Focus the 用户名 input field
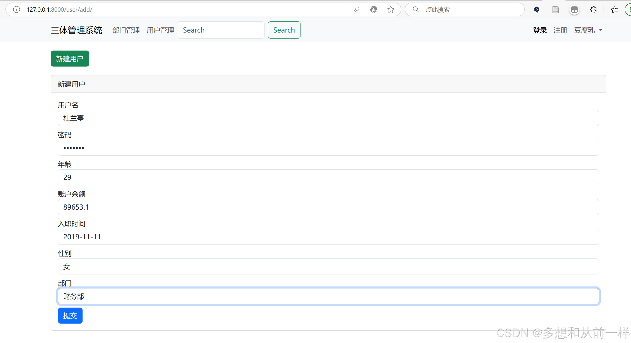Image resolution: width=631 pixels, height=343 pixels. tap(328, 118)
